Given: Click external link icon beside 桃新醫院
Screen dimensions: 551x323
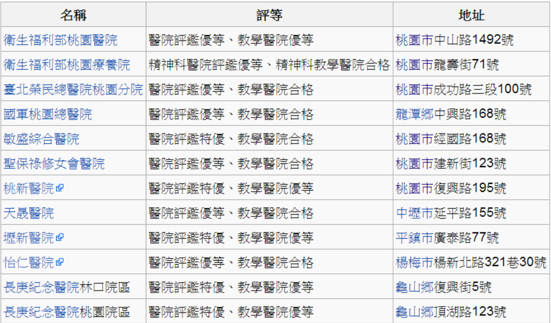Looking at the screenshot, I should 60,188.
